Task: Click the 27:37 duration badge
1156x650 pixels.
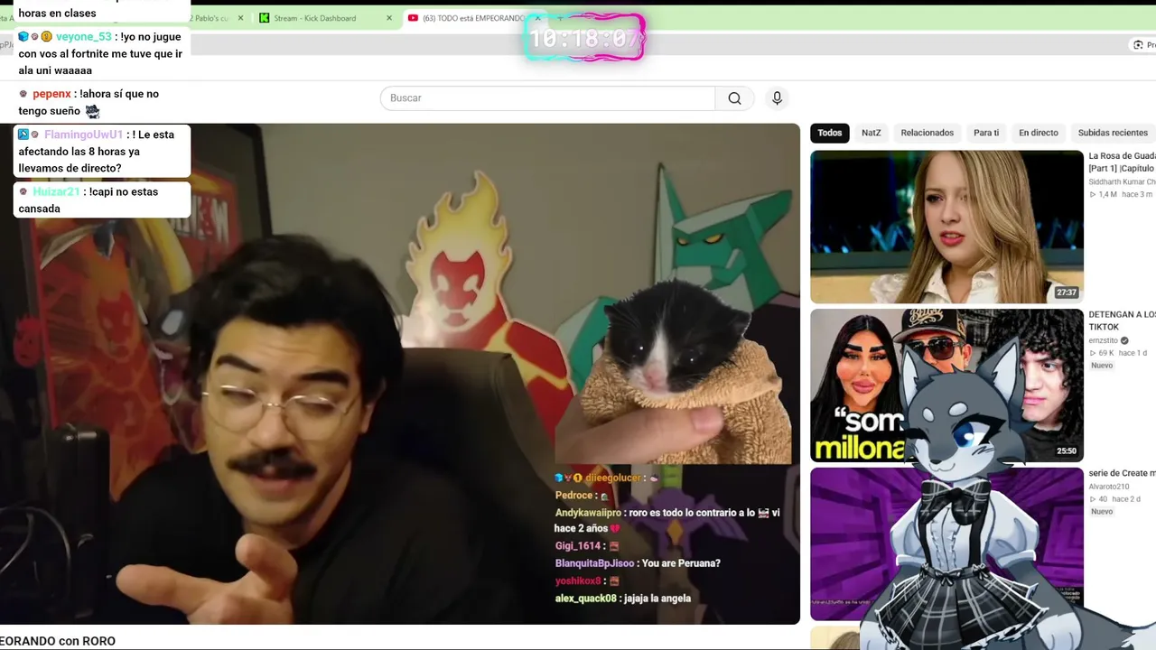Action: pos(1067,292)
